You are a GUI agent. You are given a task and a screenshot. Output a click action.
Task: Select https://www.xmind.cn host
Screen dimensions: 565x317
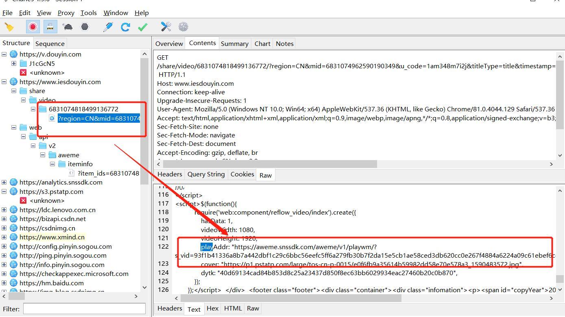[52, 237]
